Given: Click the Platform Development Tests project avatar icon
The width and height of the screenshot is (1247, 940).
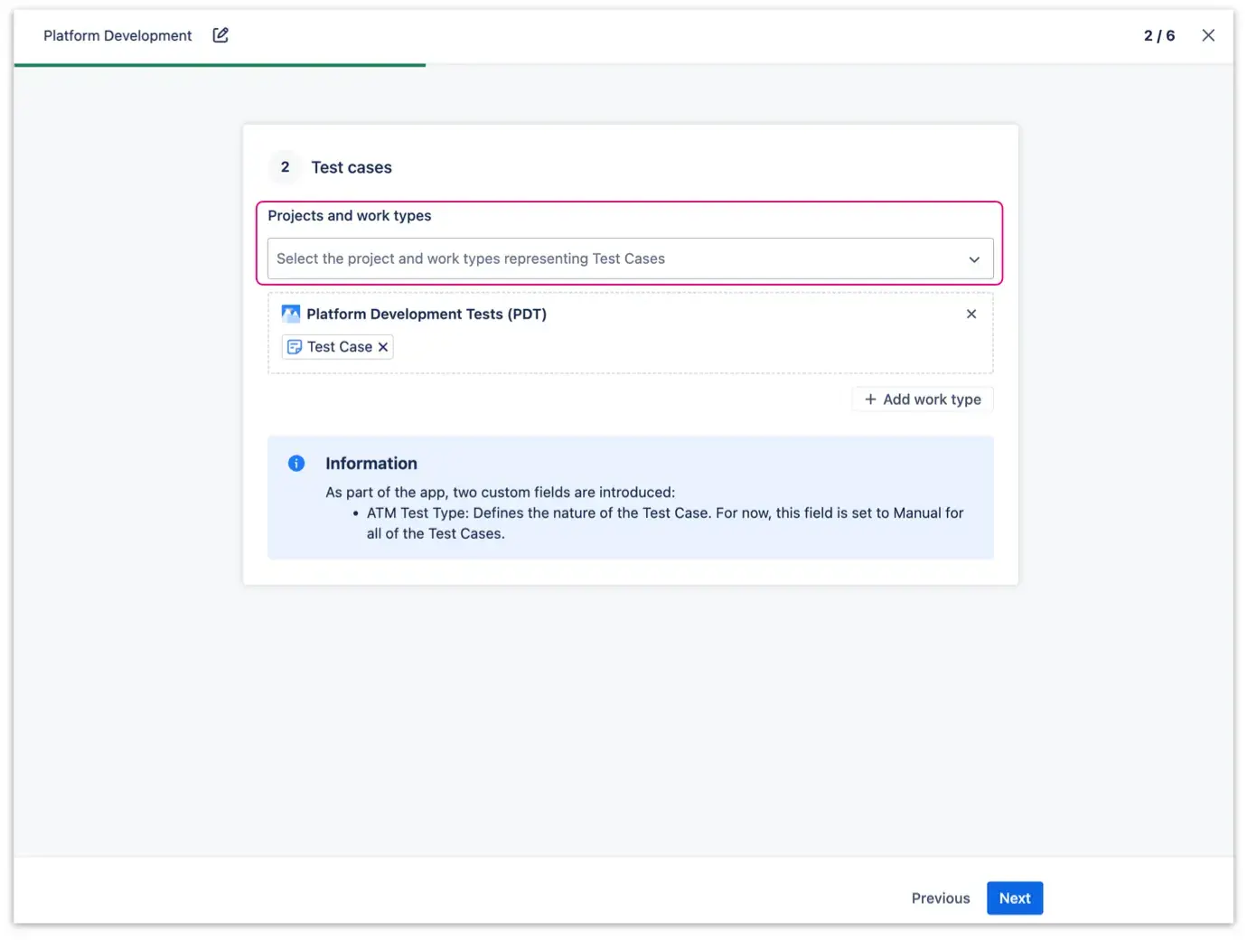Looking at the screenshot, I should [291, 314].
